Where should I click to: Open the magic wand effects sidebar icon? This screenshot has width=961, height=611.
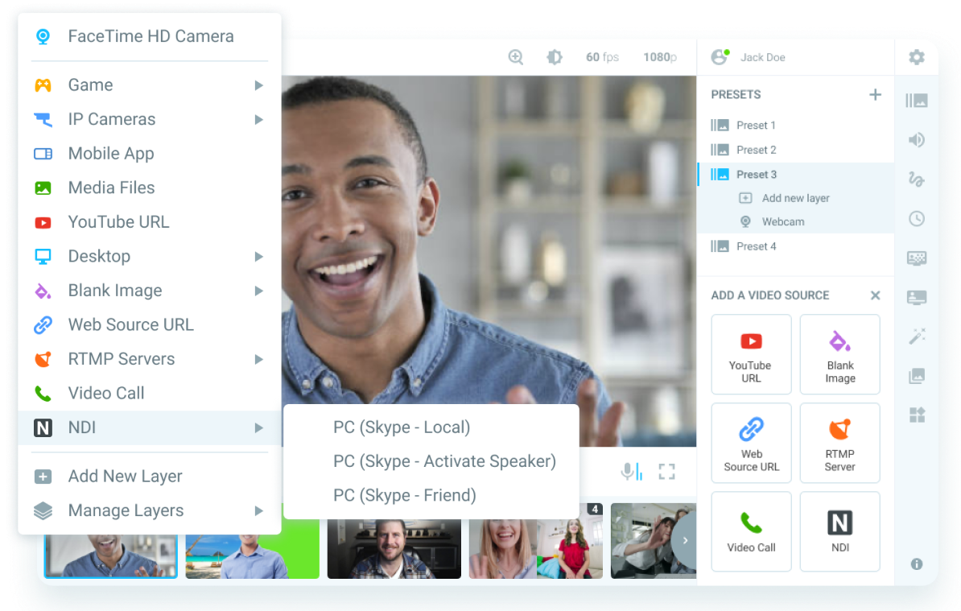click(916, 336)
